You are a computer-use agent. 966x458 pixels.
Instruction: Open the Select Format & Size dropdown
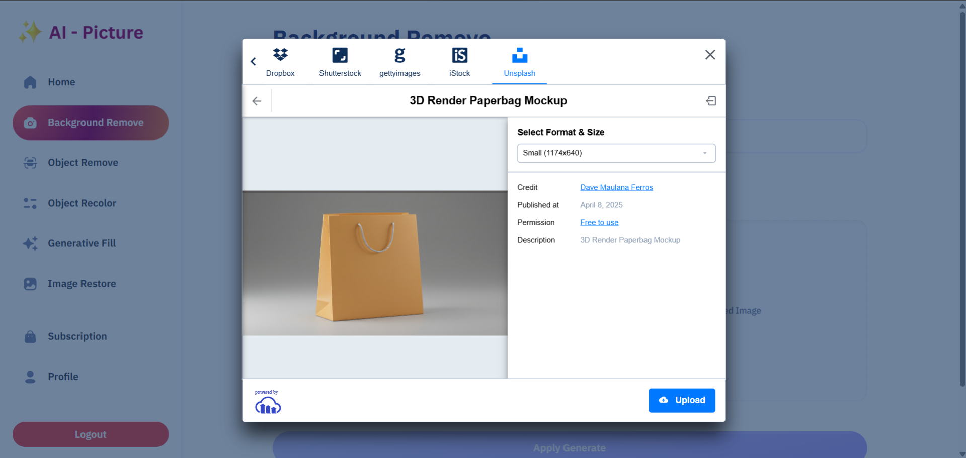coord(616,153)
